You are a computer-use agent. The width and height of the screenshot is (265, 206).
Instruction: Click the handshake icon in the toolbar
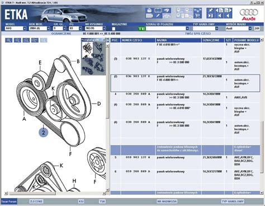(167, 10)
